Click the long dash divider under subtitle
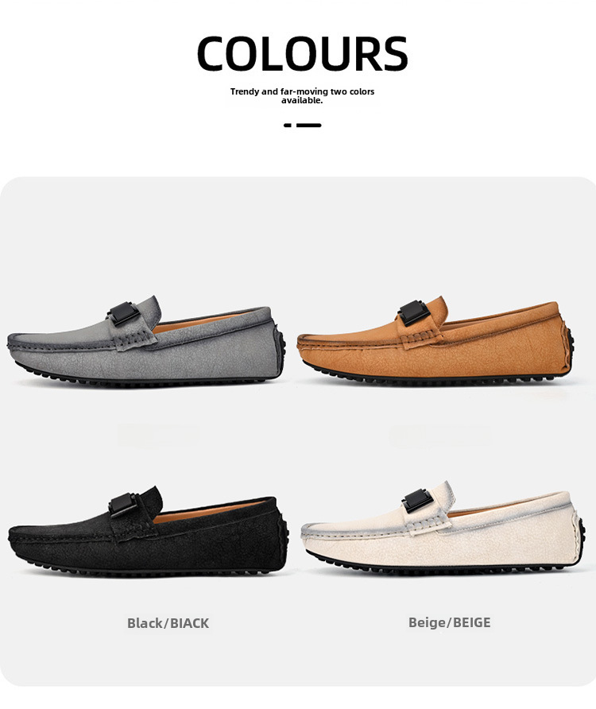This screenshot has width=596, height=709. 309,126
